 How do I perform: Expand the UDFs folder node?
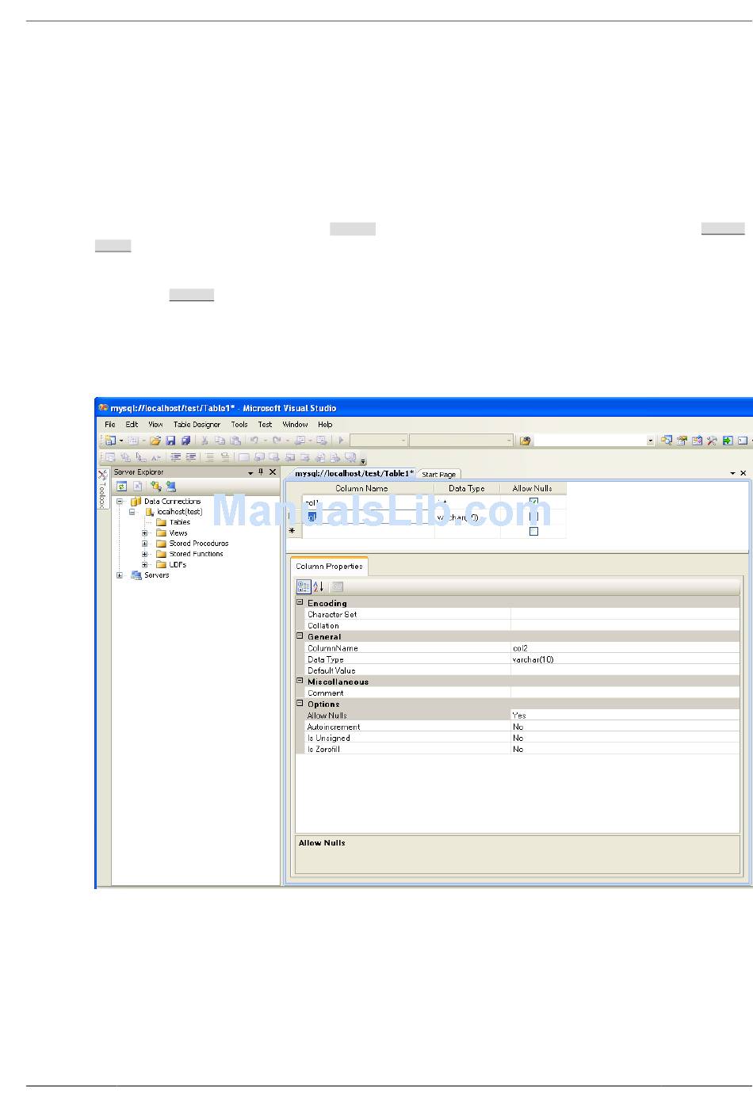(145, 565)
